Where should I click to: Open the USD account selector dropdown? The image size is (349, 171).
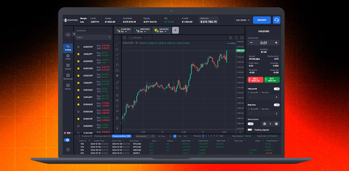pos(243,20)
